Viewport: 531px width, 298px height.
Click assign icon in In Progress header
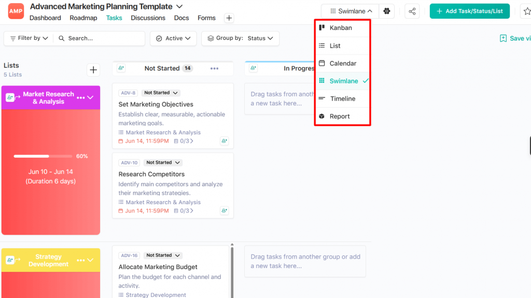(x=253, y=68)
